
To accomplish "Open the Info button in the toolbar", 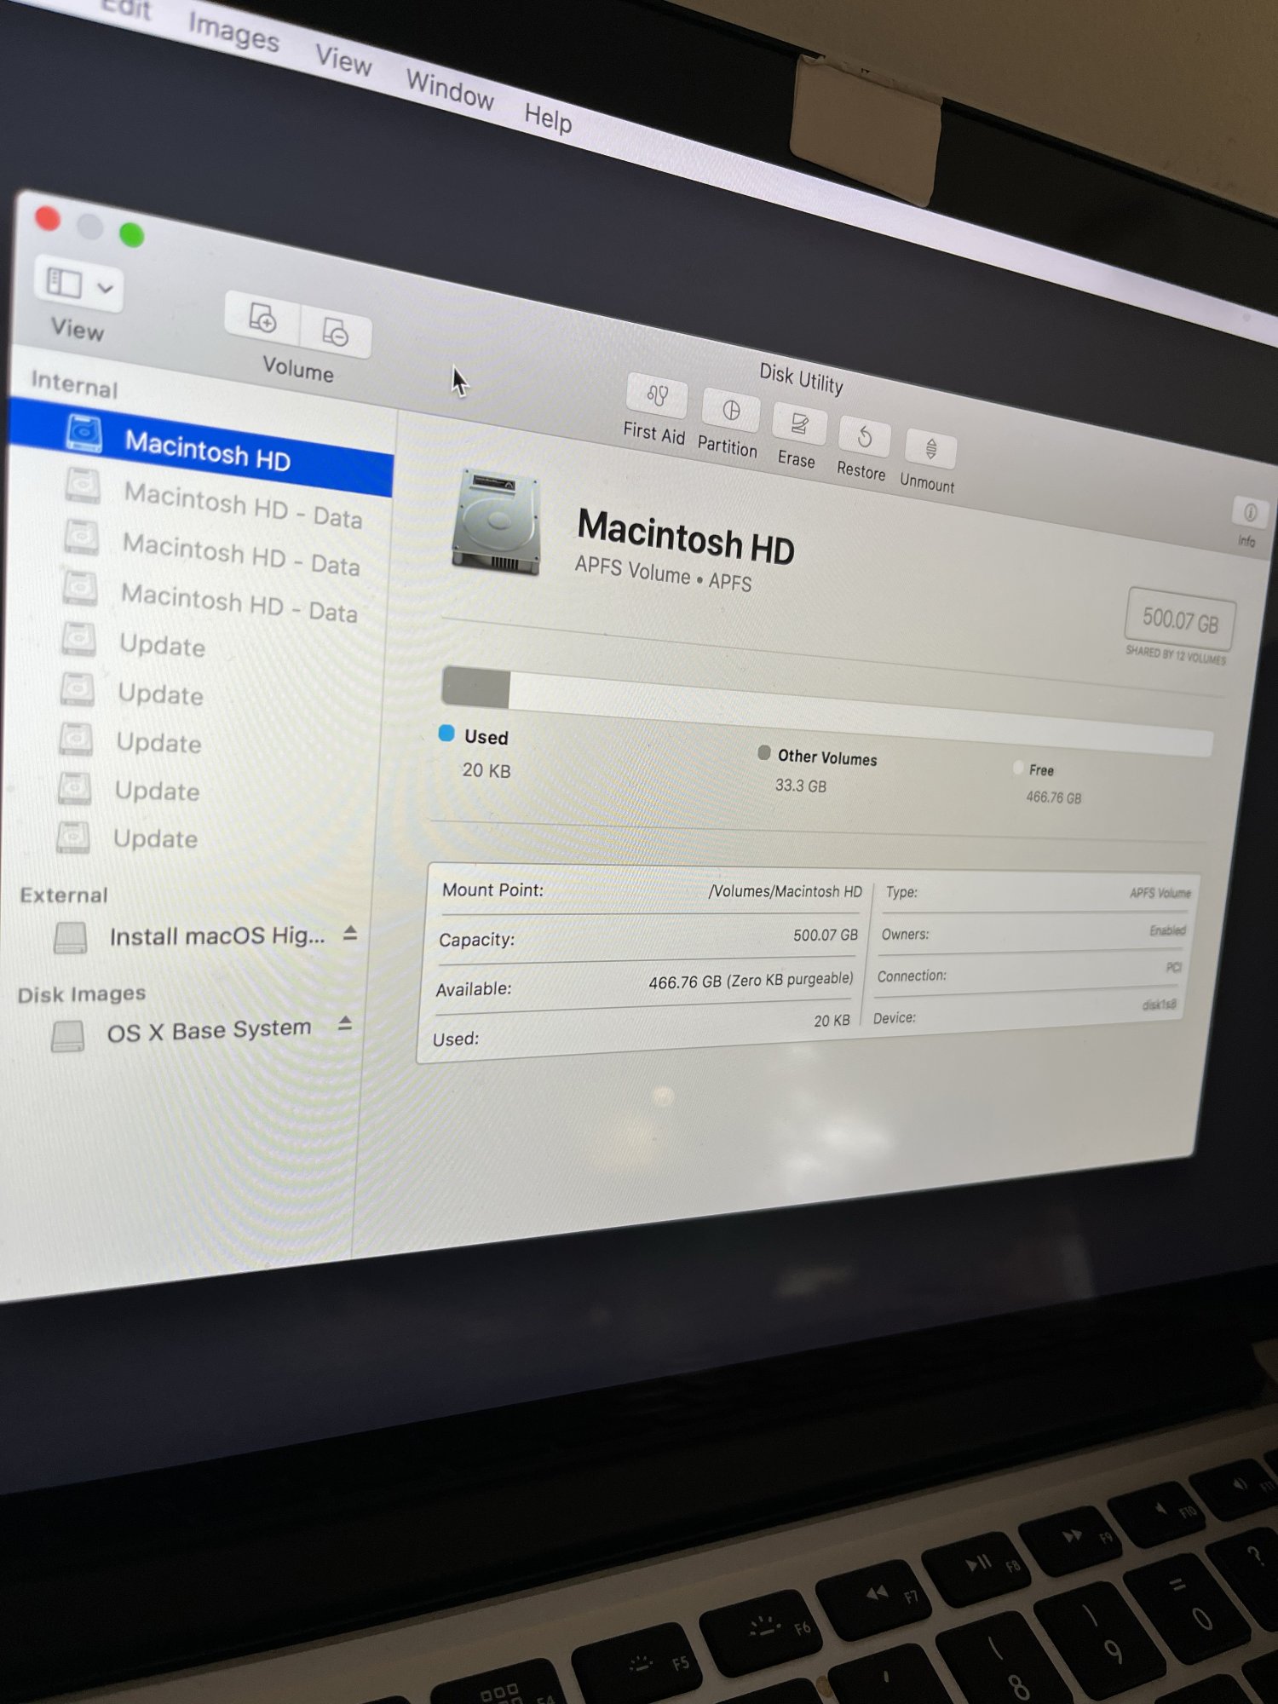I will coord(1250,513).
